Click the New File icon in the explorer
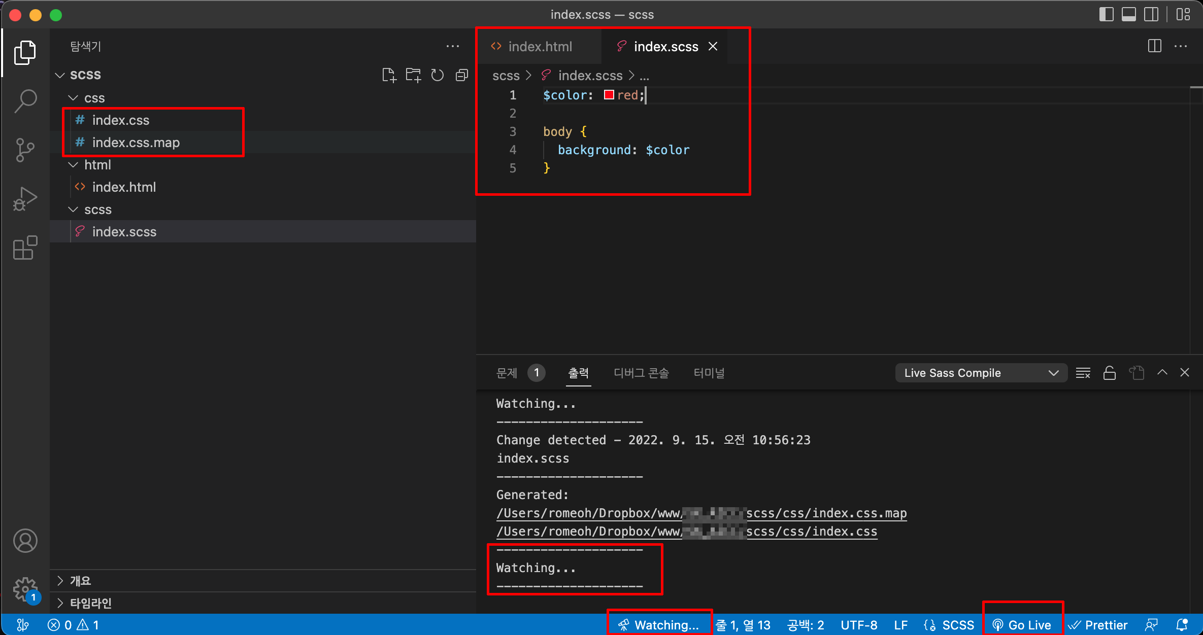This screenshot has width=1203, height=635. pos(389,76)
